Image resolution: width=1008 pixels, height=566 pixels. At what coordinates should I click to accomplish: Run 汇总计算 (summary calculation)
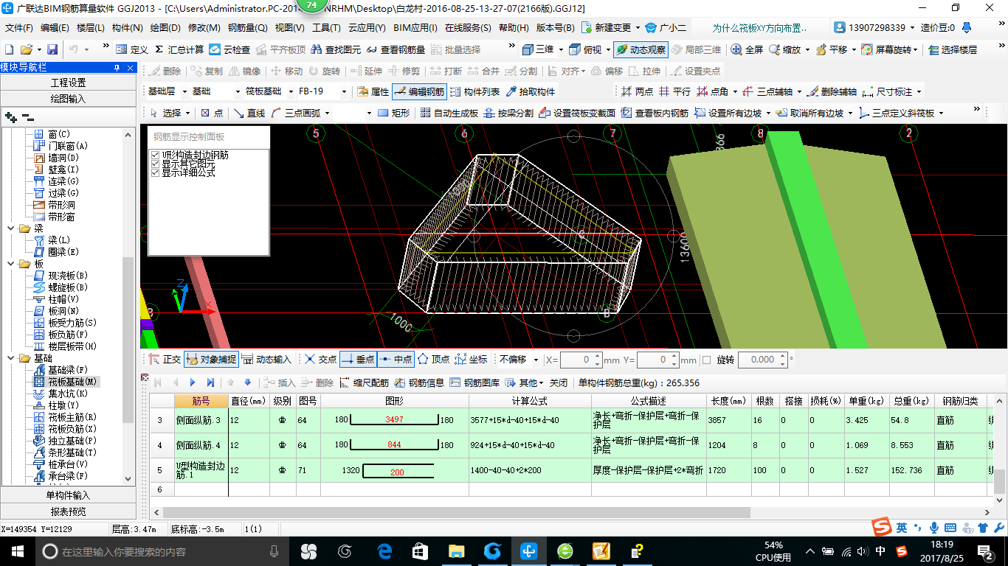(179, 49)
